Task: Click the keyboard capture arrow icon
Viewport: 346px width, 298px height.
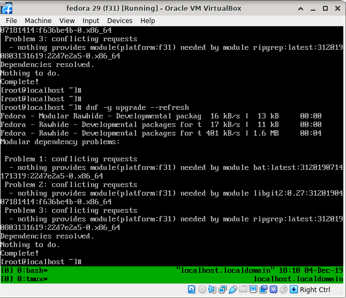Action: 294,289
